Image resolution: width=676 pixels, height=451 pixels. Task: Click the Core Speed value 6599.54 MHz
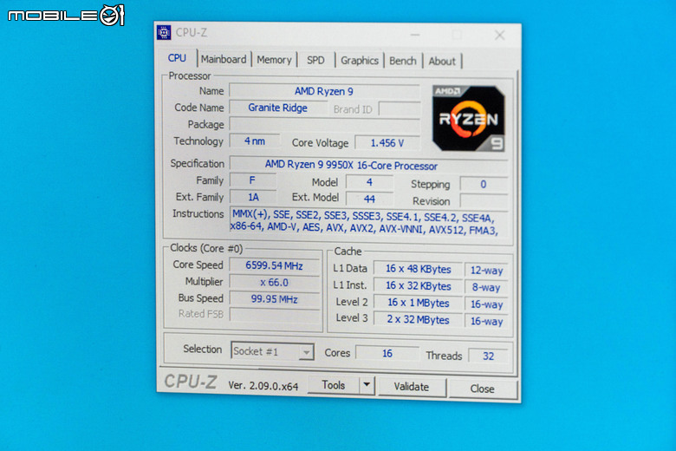pyautogui.click(x=274, y=265)
